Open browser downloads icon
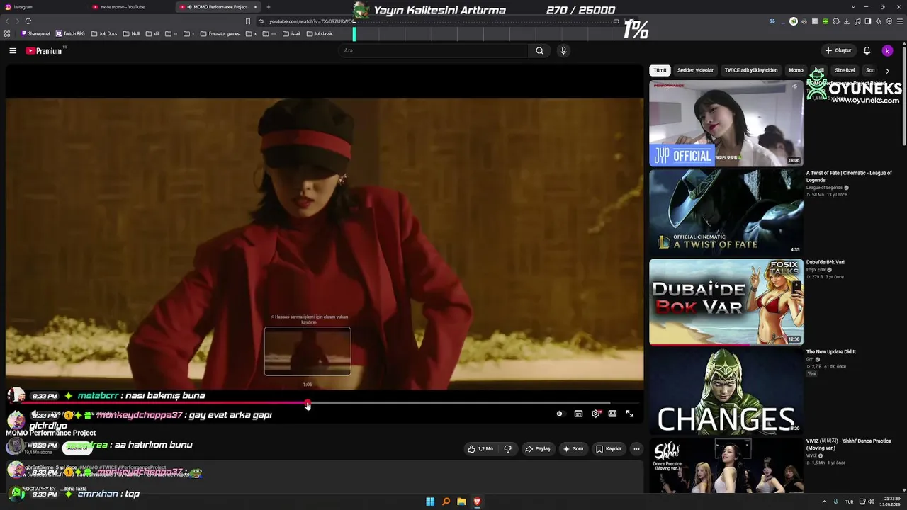This screenshot has width=907, height=510. [x=846, y=21]
